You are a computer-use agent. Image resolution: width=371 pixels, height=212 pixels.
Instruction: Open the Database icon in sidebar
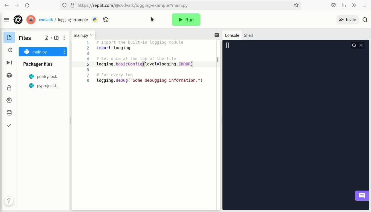(9, 113)
